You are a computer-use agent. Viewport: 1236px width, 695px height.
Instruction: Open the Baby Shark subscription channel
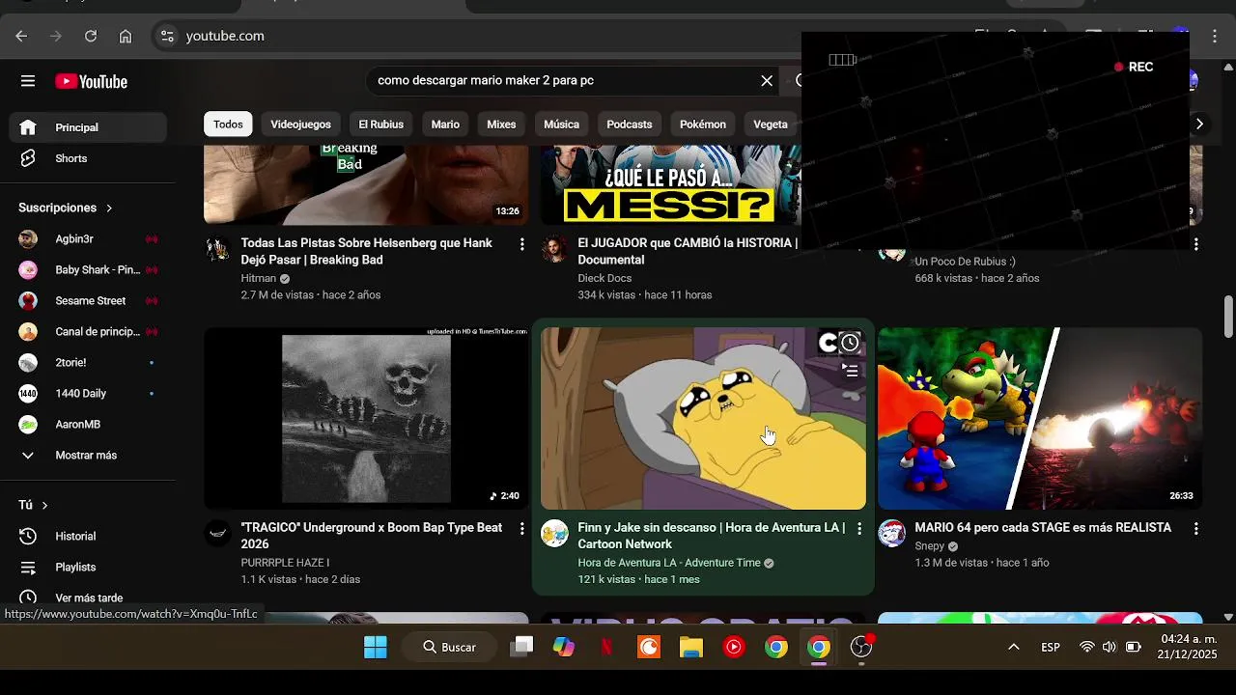point(88,269)
